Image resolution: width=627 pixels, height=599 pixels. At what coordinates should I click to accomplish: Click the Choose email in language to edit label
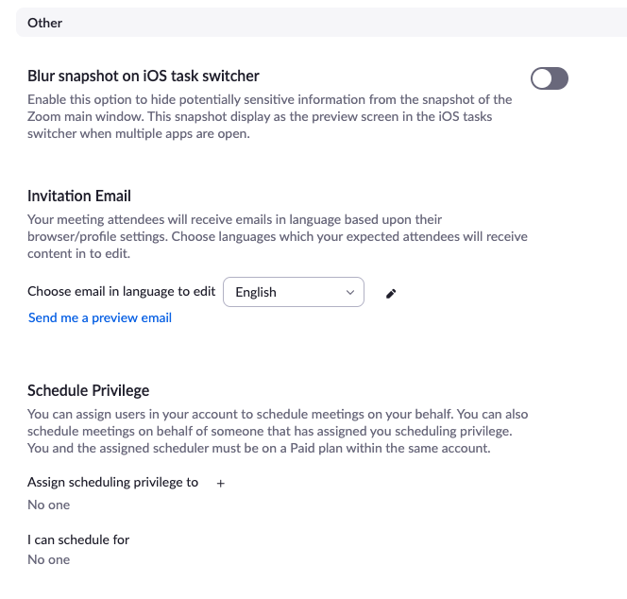(121, 291)
